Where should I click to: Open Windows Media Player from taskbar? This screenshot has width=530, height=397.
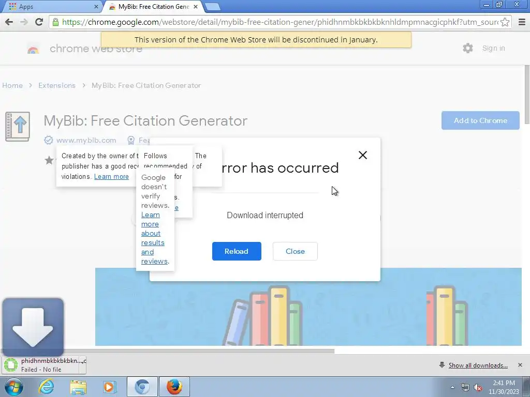(x=110, y=387)
